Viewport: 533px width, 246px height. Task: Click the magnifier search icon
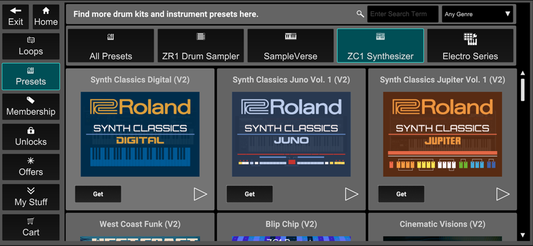pyautogui.click(x=360, y=14)
